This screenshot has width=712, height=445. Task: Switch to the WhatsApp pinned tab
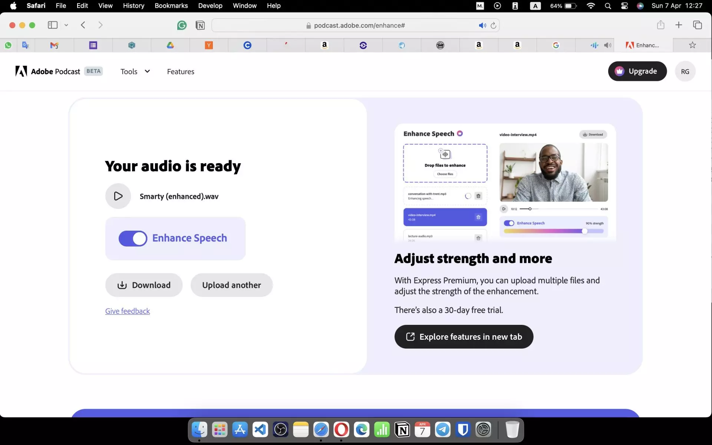click(8, 45)
